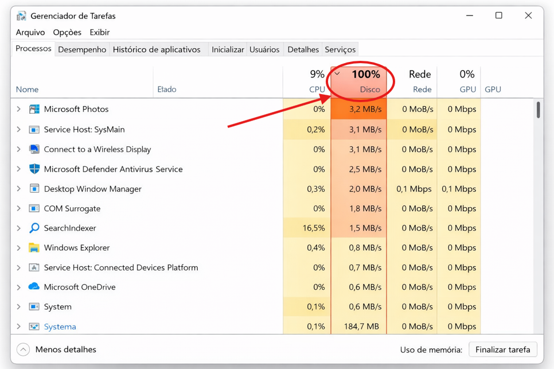Image resolution: width=554 pixels, height=369 pixels.
Task: Expand Microsoft Defender Antivirus Service row
Action: [19, 169]
